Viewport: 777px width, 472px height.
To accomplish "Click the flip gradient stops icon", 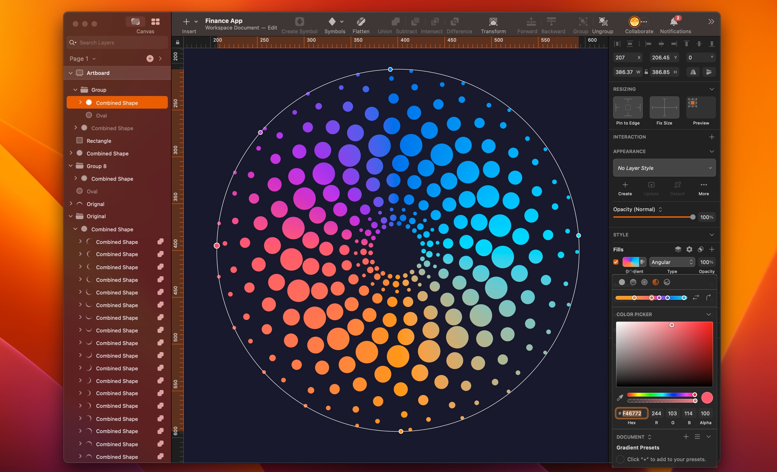I will point(696,298).
